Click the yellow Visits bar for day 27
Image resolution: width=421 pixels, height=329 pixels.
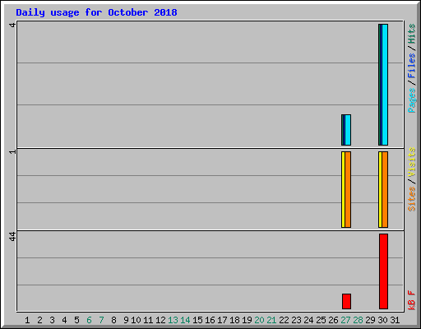343,189
